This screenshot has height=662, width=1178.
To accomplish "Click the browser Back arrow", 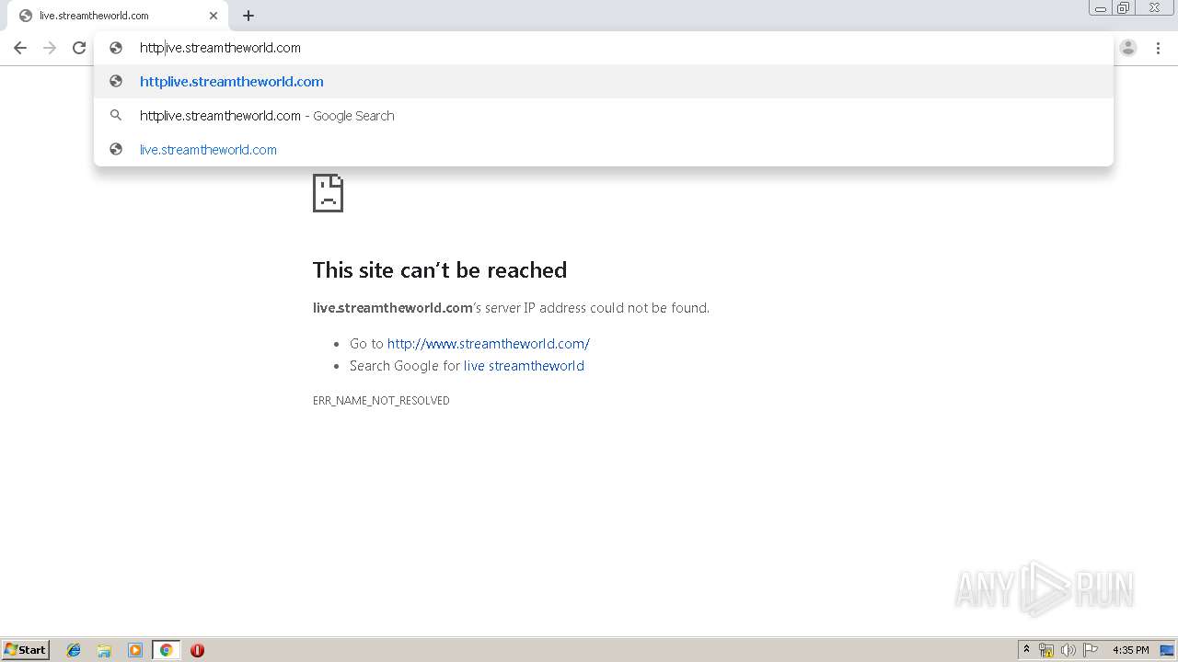I will pyautogui.click(x=20, y=48).
